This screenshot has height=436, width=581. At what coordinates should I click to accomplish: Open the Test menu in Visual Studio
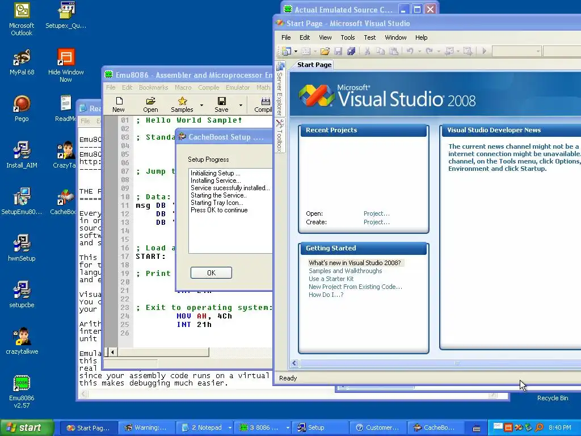tap(369, 37)
